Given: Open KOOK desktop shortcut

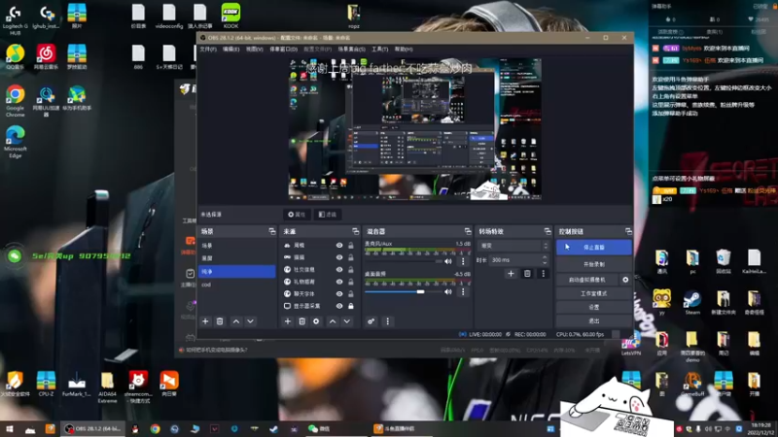Looking at the screenshot, I should click(230, 16).
